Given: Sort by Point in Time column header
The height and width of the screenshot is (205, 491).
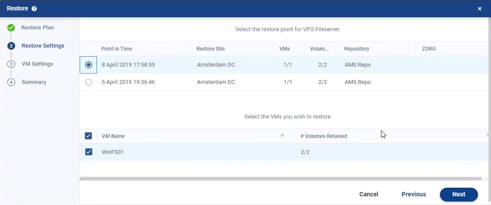Looking at the screenshot, I should point(116,49).
